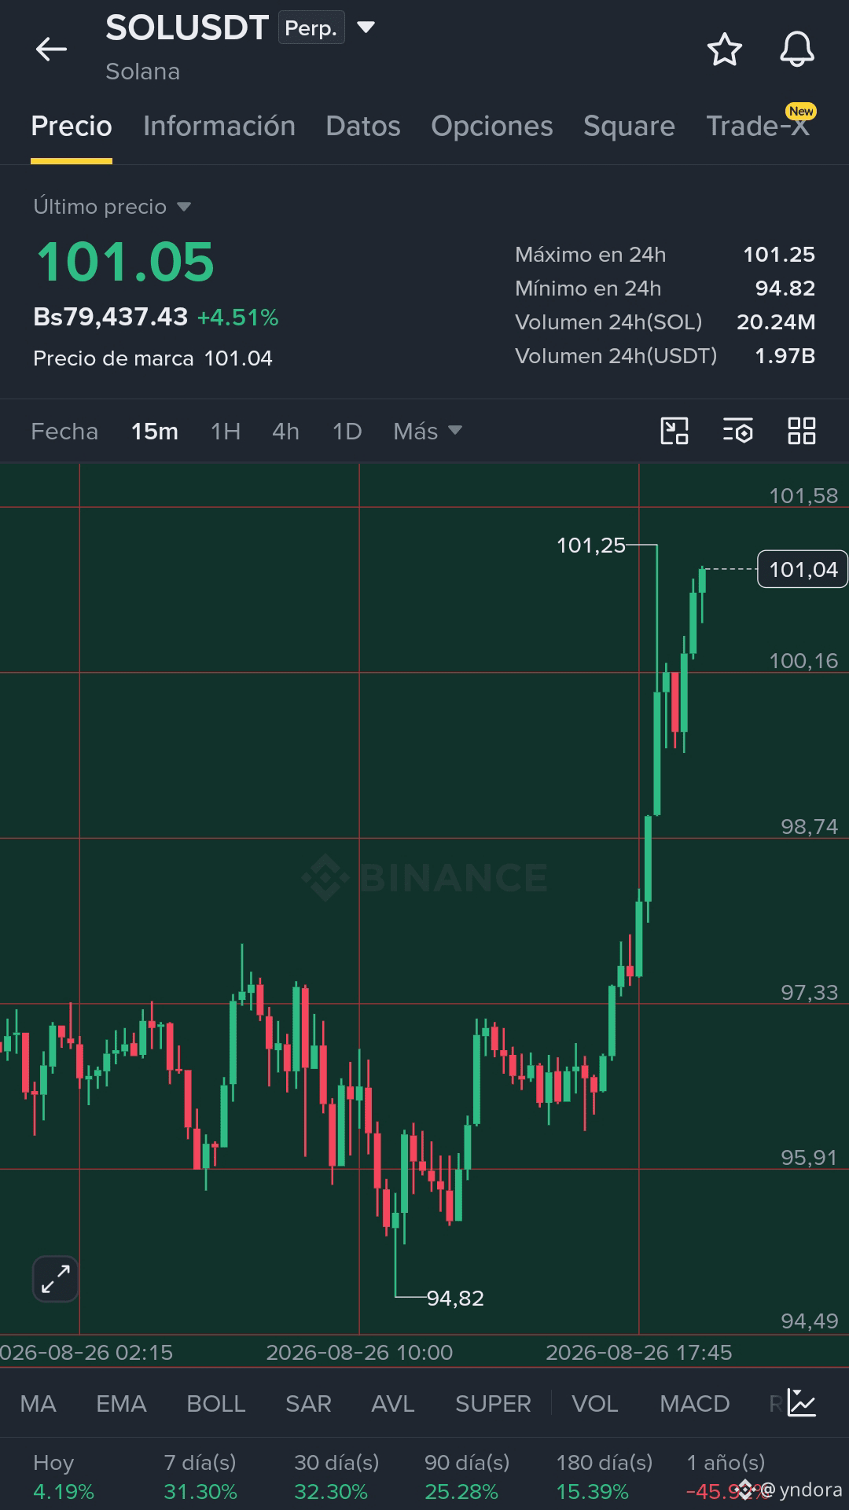The width and height of the screenshot is (849, 1510).
Task: Open the Último precio dropdown
Action: coord(112,207)
